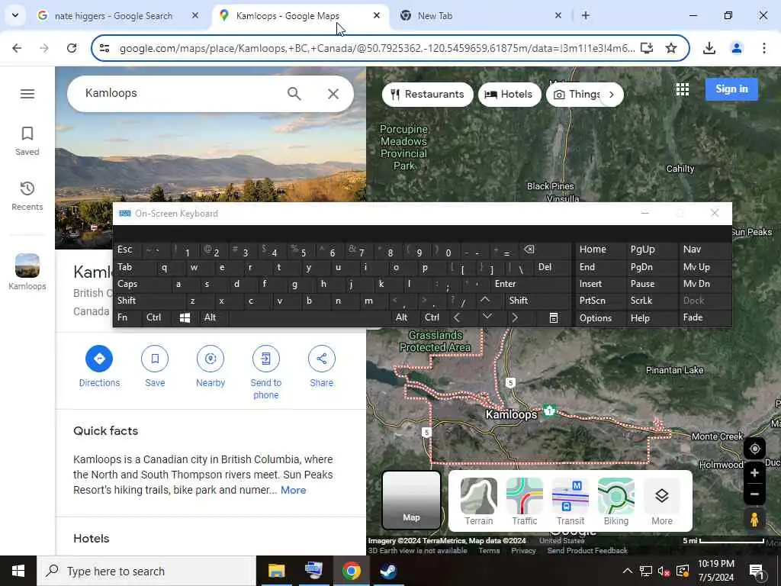Zoom out of the map
The image size is (781, 586).
(x=754, y=494)
